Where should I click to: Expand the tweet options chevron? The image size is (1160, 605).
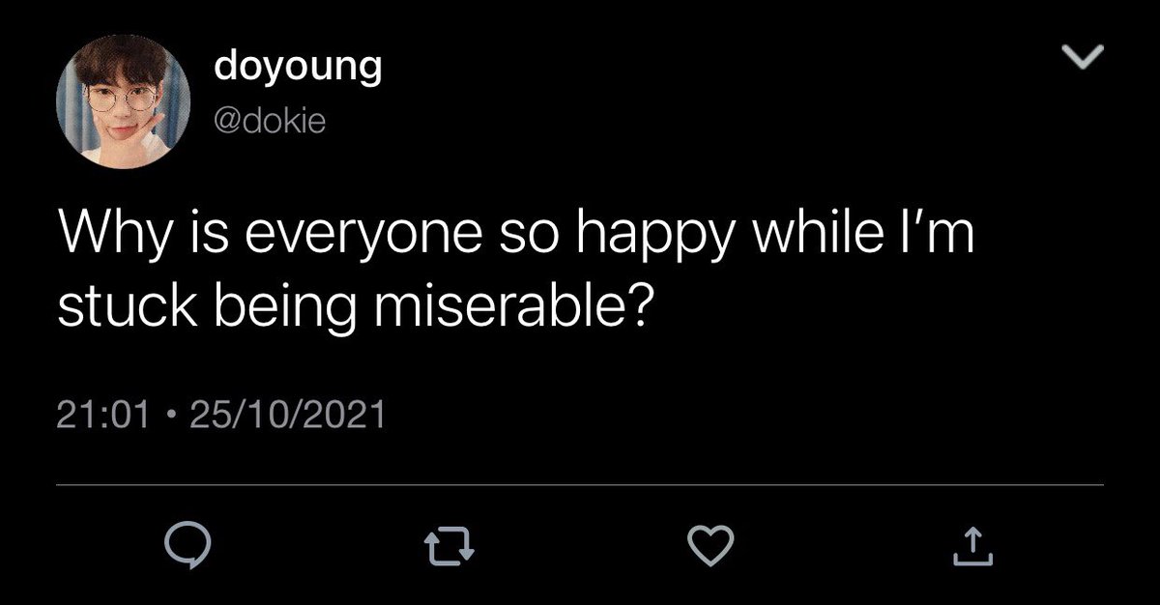1084,60
